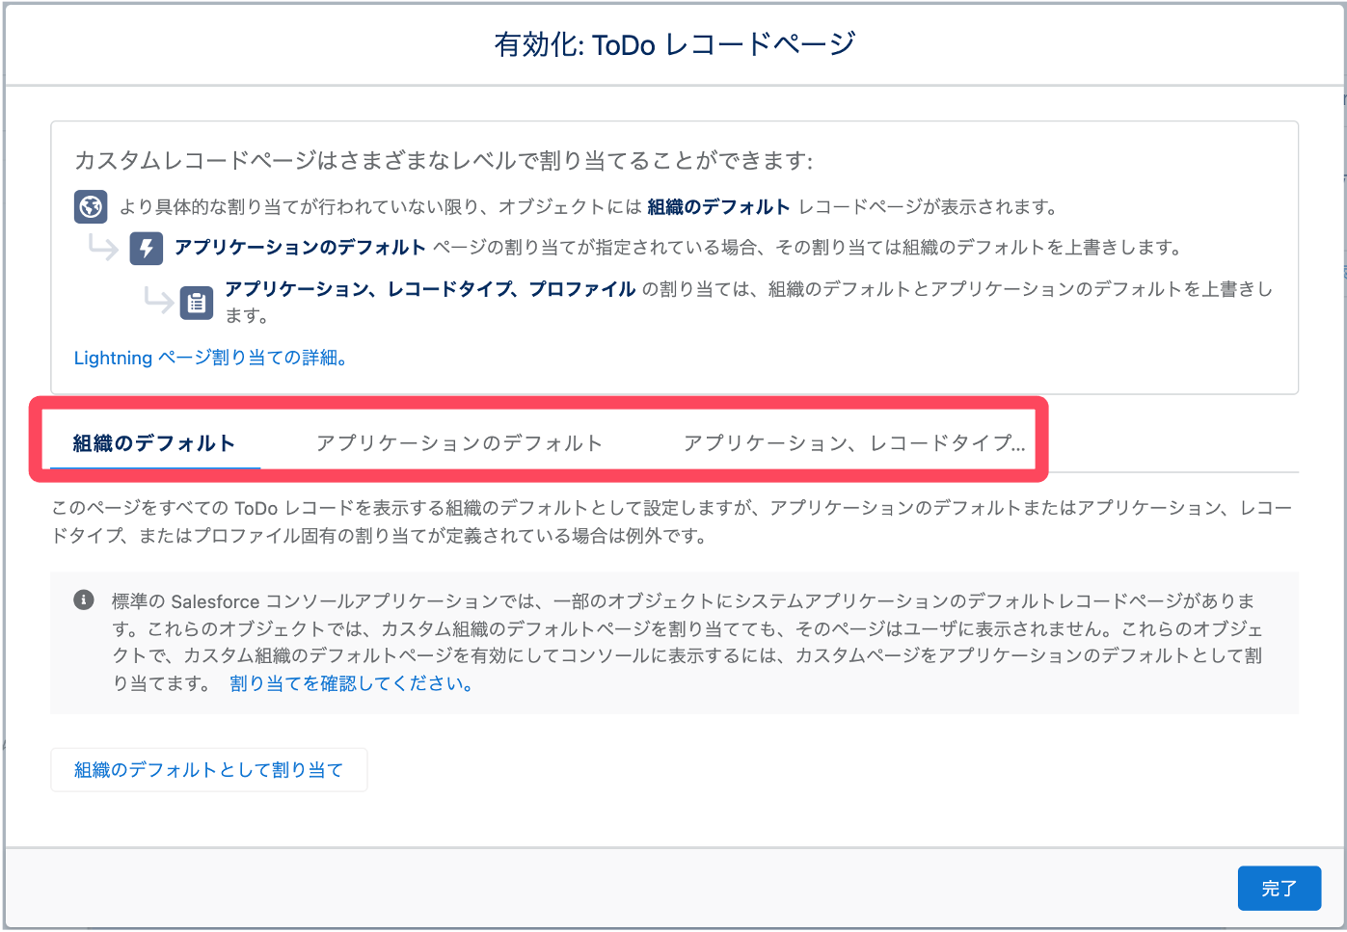This screenshot has width=1347, height=932.
Task: Follow the 割り当てを確認してください link
Action: [351, 683]
